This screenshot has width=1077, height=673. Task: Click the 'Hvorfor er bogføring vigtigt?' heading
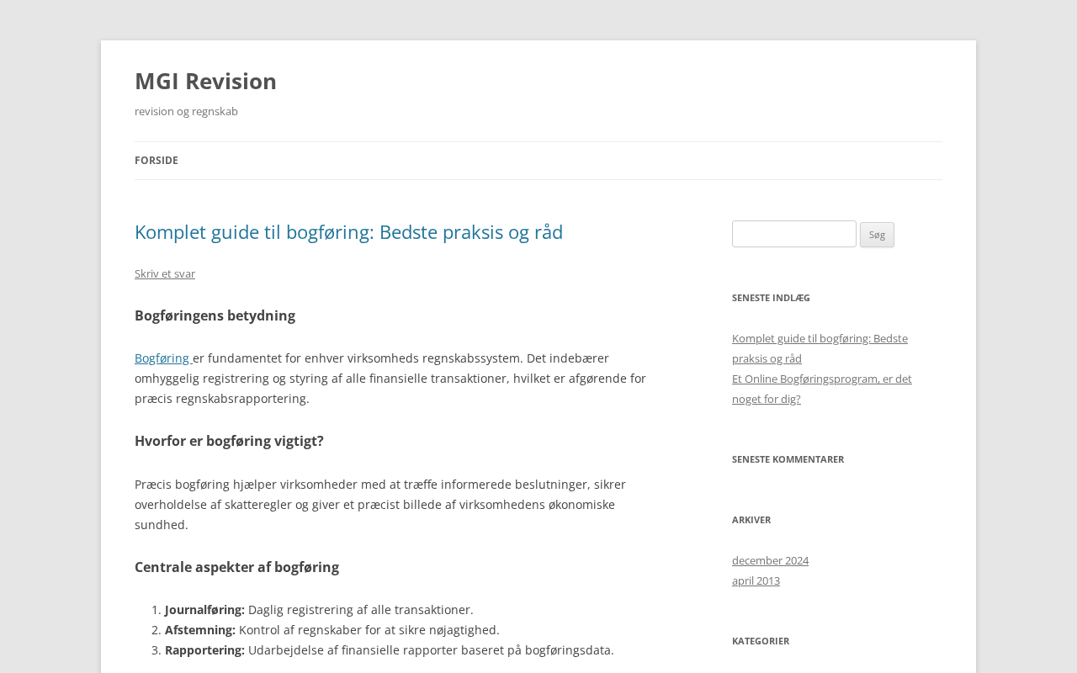coord(229,441)
